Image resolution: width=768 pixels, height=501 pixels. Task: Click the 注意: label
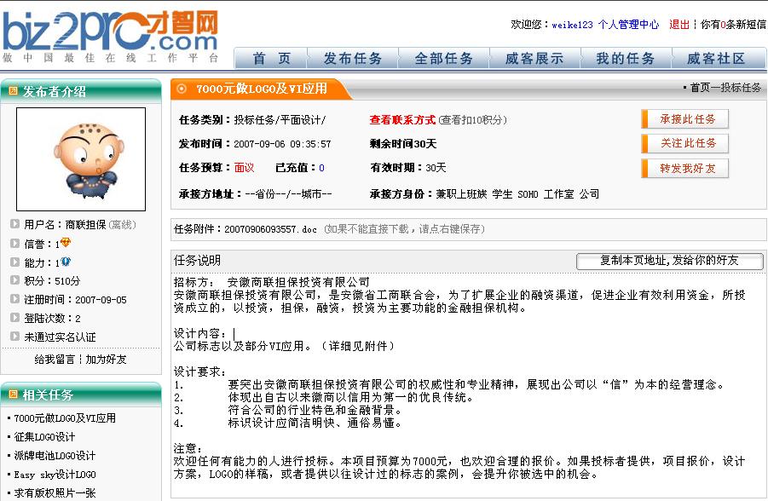[188, 448]
